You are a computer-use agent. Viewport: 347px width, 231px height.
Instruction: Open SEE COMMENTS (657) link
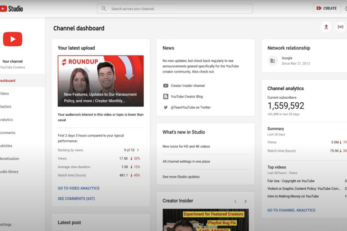pyautogui.click(x=76, y=199)
